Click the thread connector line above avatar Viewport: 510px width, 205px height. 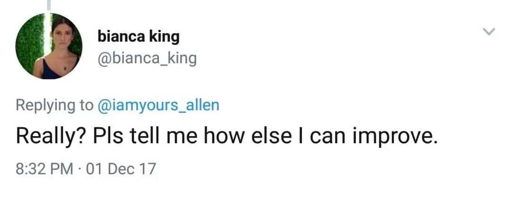click(x=49, y=5)
